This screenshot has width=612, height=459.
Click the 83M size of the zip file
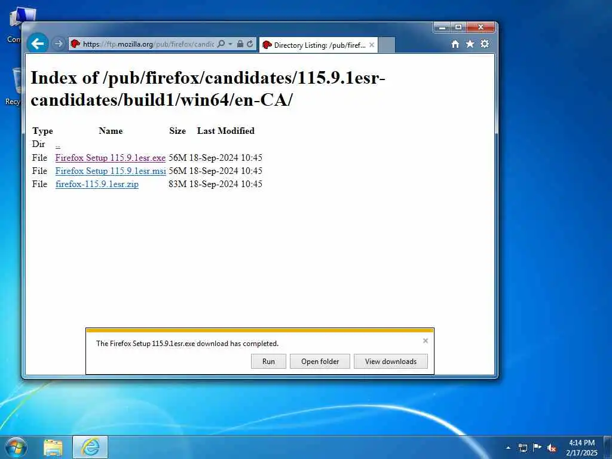[178, 184]
